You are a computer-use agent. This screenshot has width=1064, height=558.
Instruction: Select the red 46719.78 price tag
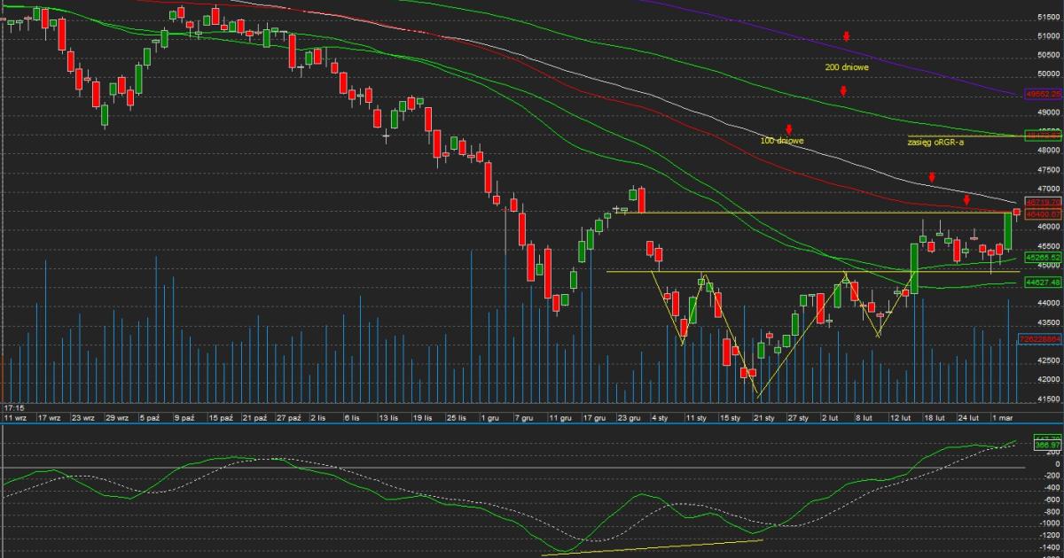(x=1043, y=202)
